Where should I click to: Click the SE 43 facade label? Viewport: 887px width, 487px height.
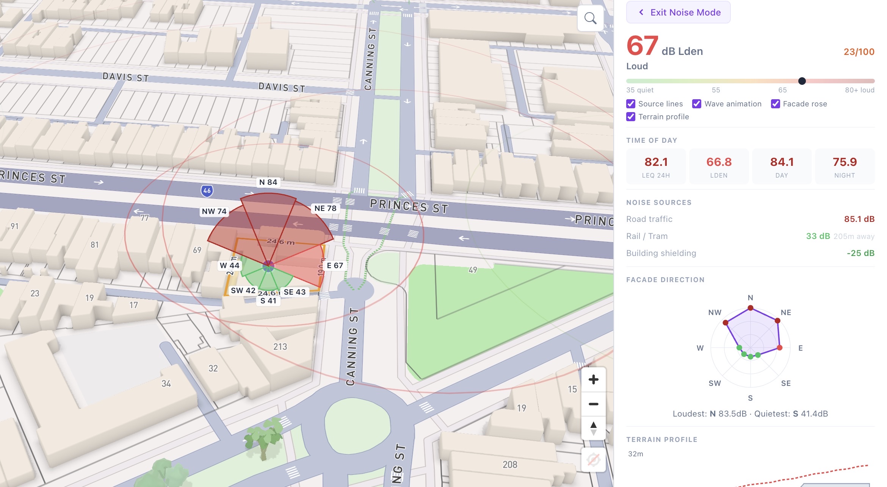[295, 292]
